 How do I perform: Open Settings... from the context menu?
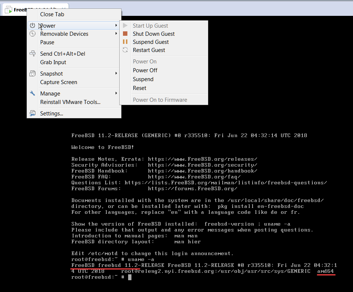tap(52, 114)
